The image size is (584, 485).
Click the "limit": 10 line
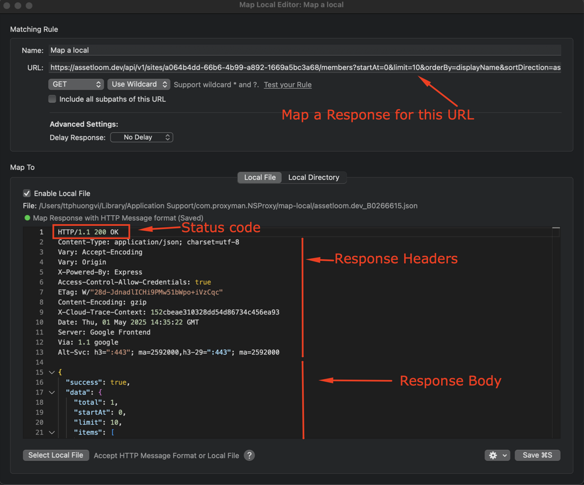click(98, 423)
